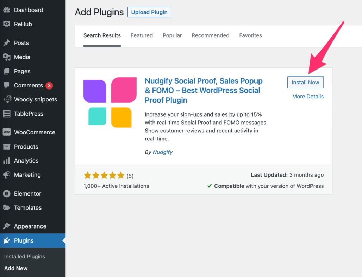Switch to the Recommended tab
This screenshot has width=362, height=277.
coord(210,35)
